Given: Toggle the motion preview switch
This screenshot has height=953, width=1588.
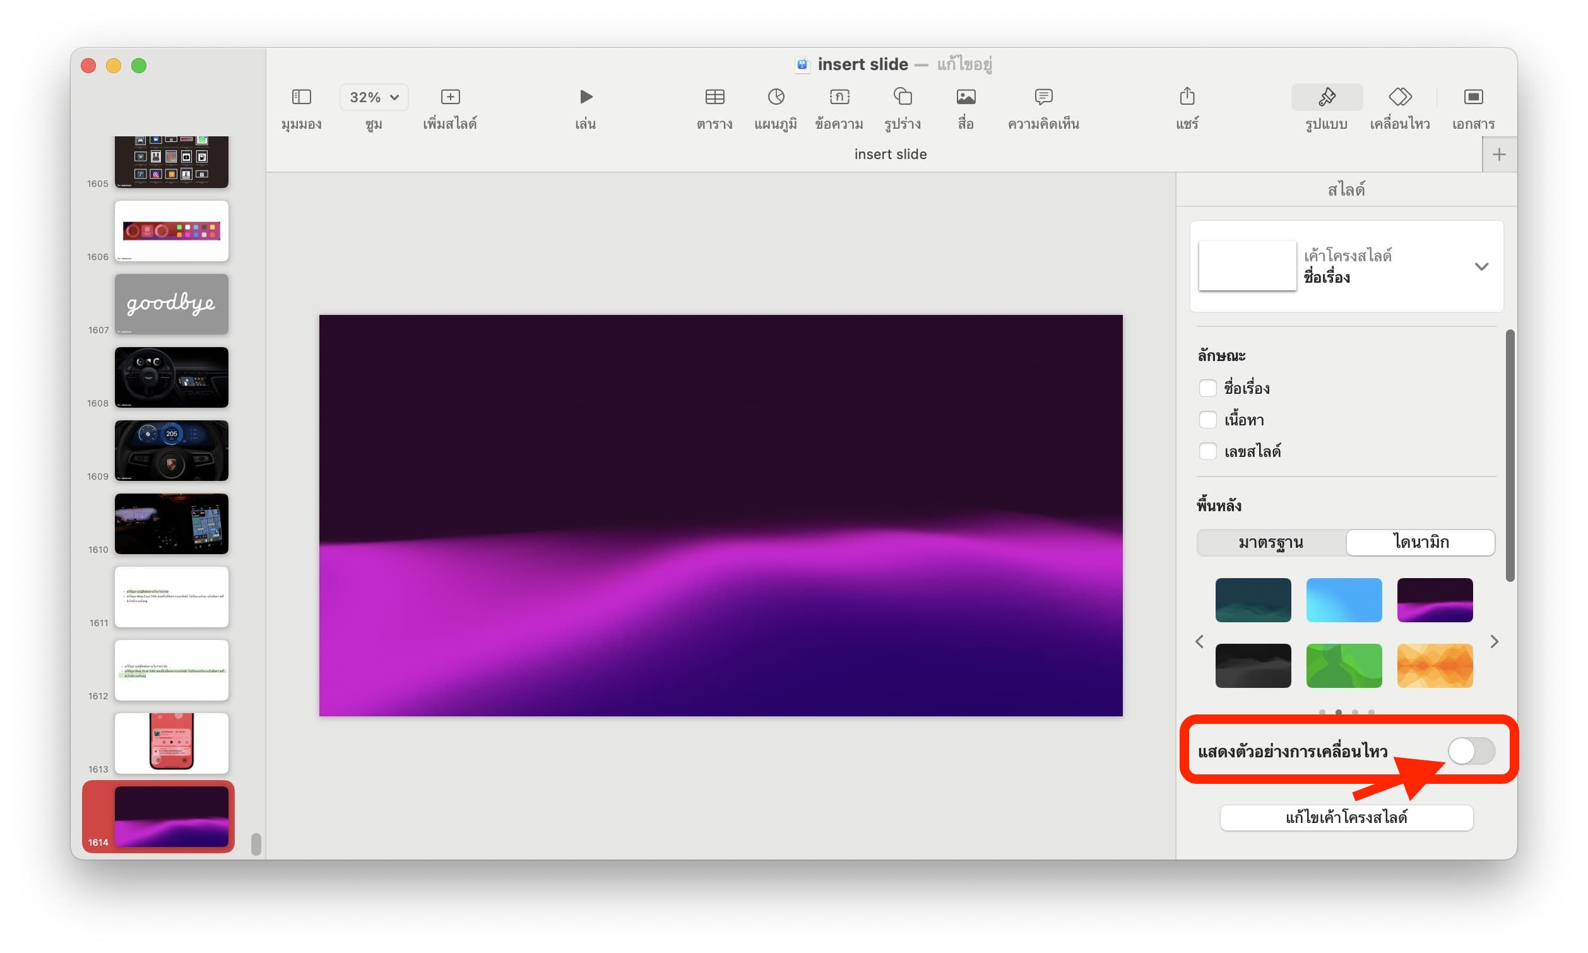Looking at the screenshot, I should click(1471, 750).
